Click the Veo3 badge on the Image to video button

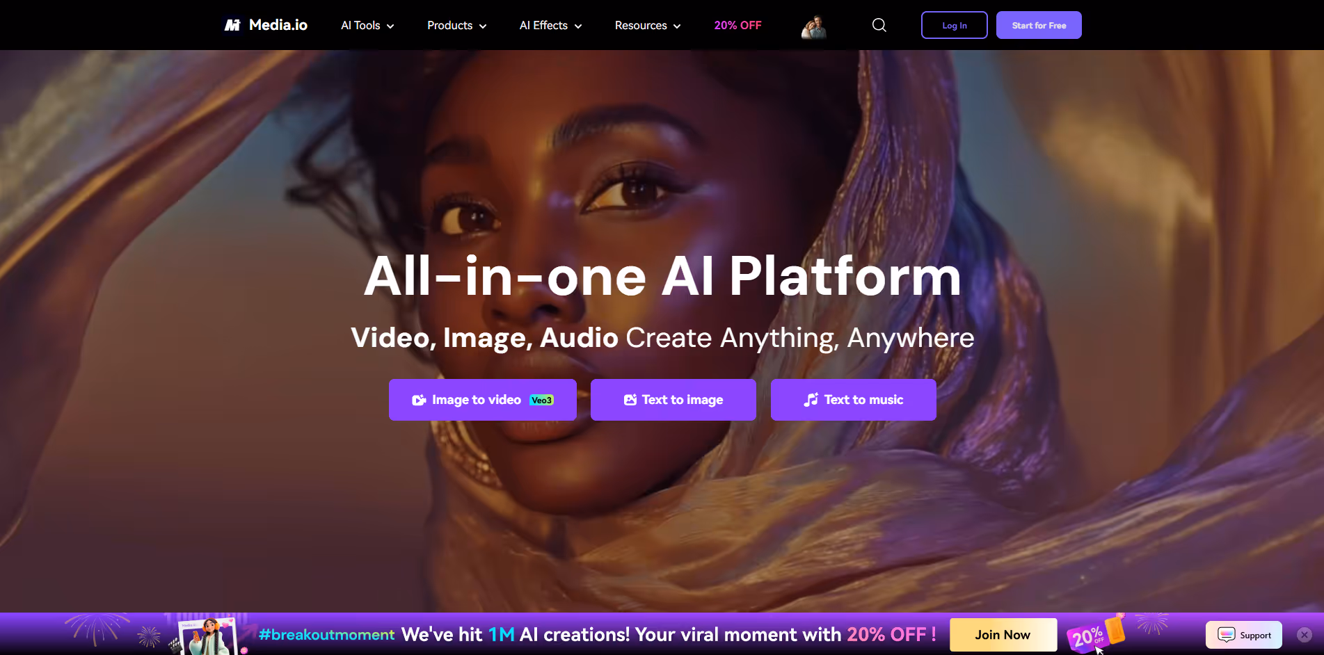541,400
